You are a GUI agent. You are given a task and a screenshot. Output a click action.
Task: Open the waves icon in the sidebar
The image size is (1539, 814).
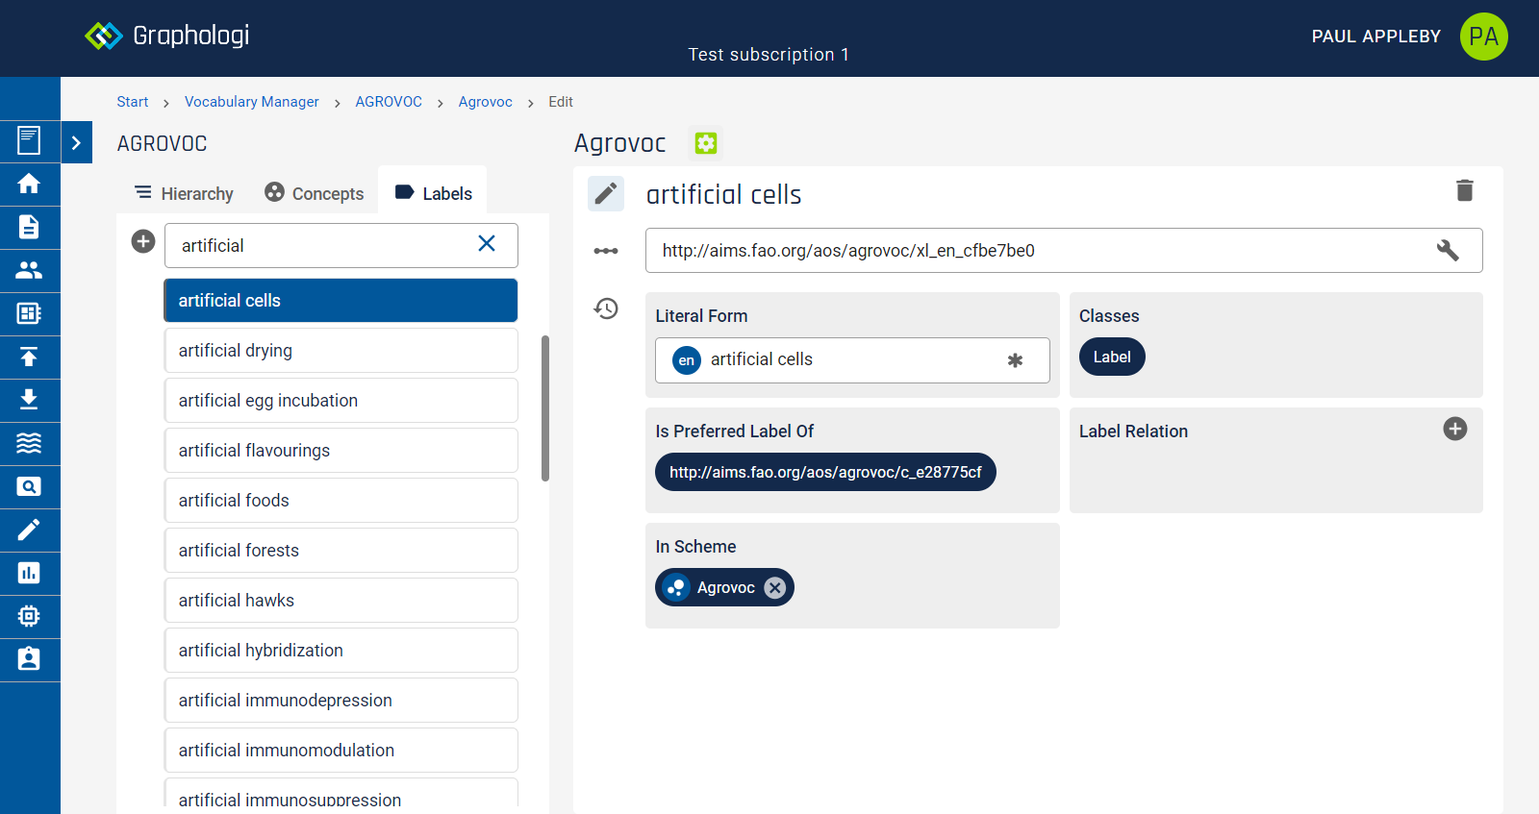pos(29,443)
